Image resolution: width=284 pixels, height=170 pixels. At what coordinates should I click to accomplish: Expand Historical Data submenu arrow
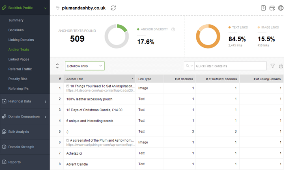45,102
